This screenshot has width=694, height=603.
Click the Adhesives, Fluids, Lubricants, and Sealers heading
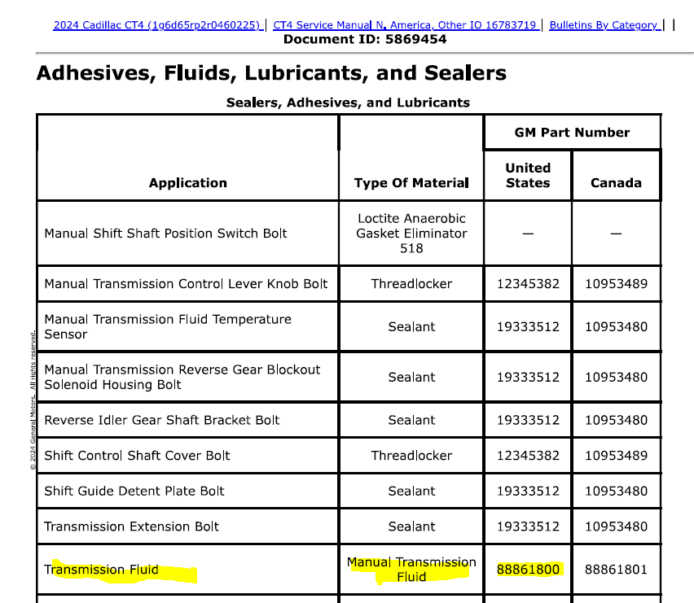(271, 73)
